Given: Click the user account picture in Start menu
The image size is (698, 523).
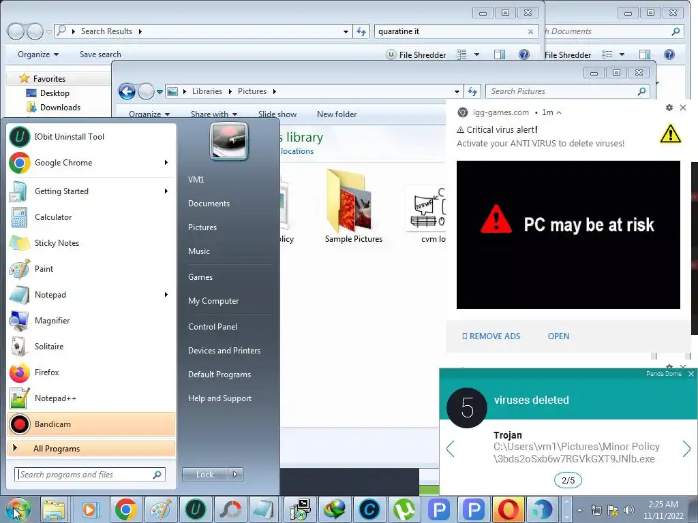Looking at the screenshot, I should click(x=229, y=142).
